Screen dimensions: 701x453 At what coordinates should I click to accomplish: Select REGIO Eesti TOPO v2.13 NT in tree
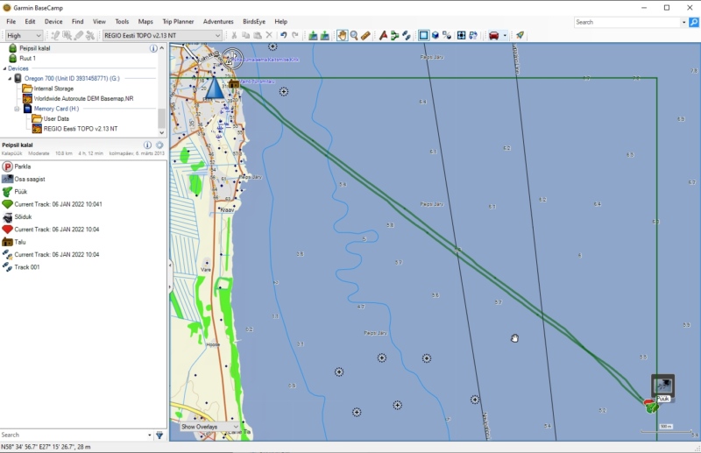click(x=81, y=129)
